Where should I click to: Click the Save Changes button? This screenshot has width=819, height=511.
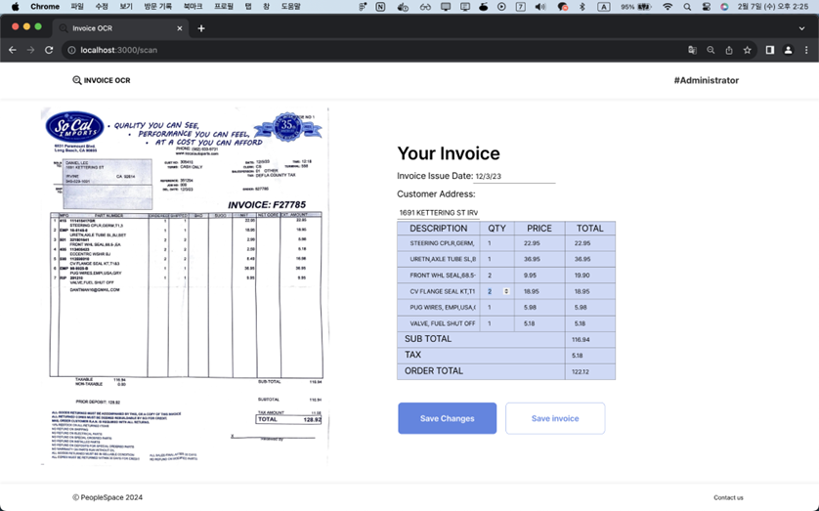447,418
